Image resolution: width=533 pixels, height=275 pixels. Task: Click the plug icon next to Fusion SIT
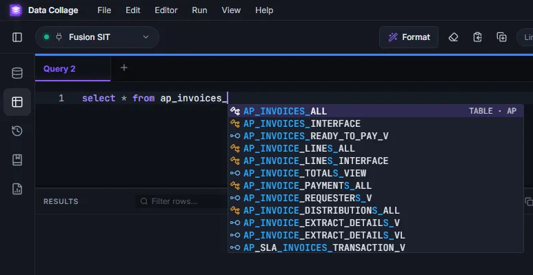tap(59, 37)
